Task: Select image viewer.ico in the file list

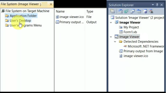Action: pos(72,17)
